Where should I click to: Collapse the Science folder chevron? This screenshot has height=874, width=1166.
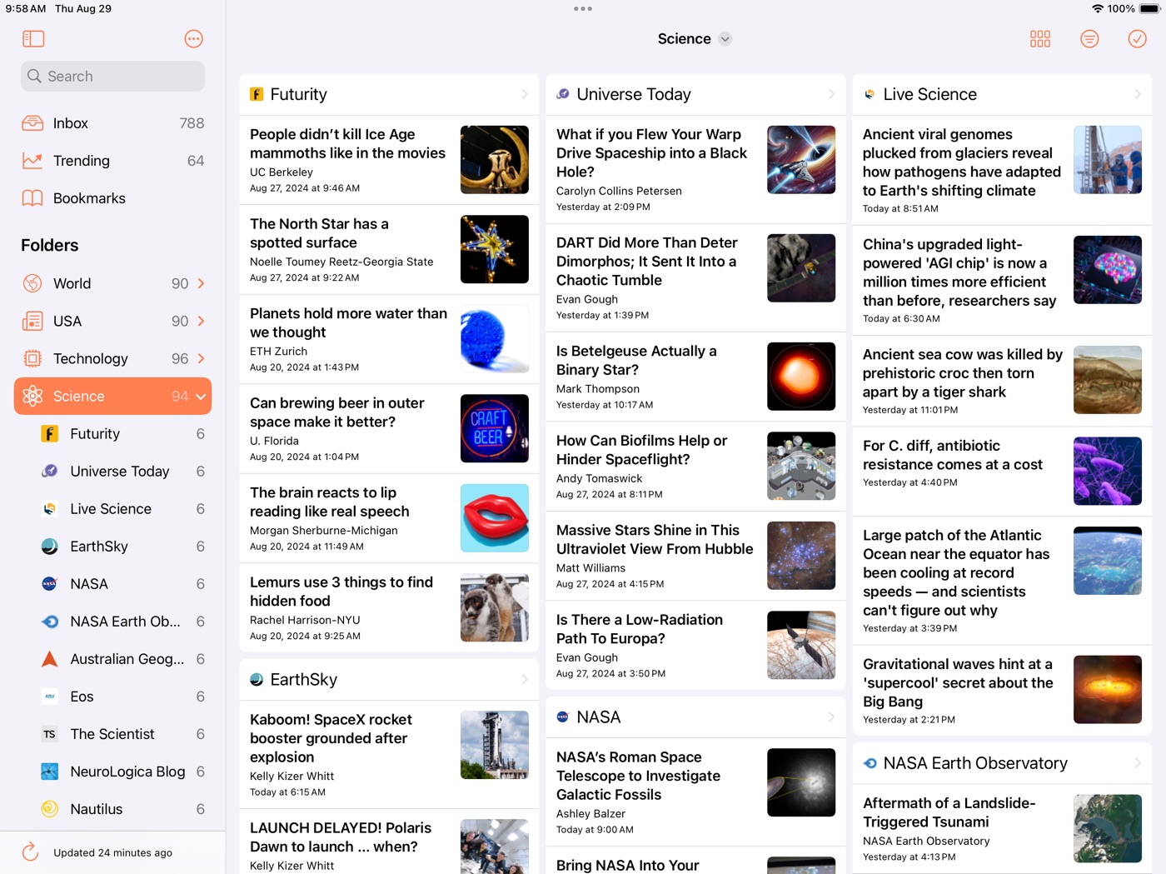click(x=201, y=397)
